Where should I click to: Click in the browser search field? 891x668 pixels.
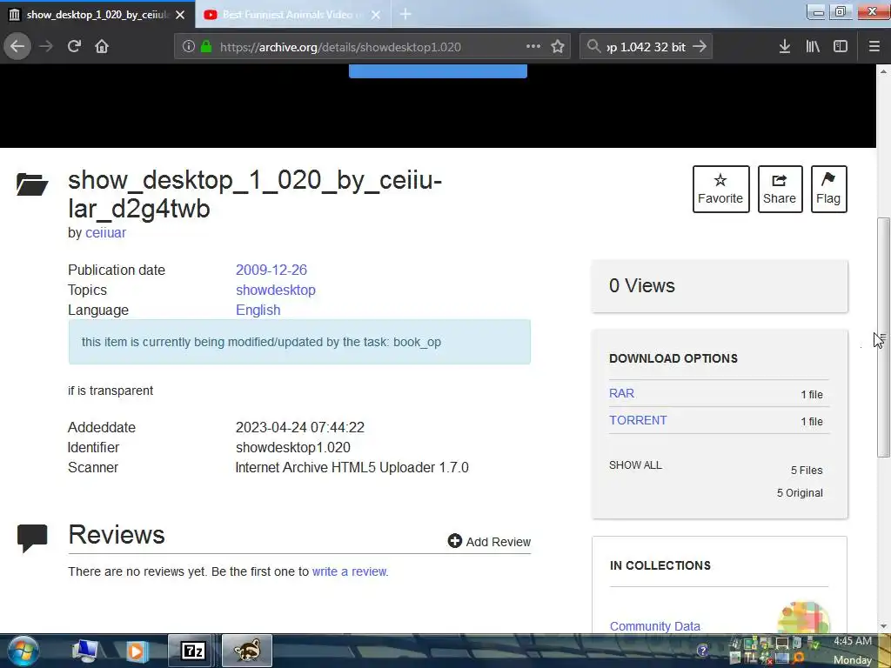646,47
